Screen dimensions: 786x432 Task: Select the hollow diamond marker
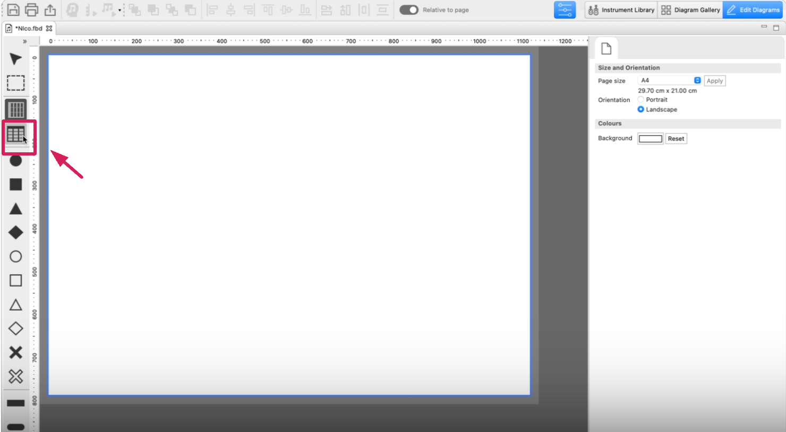click(x=15, y=329)
